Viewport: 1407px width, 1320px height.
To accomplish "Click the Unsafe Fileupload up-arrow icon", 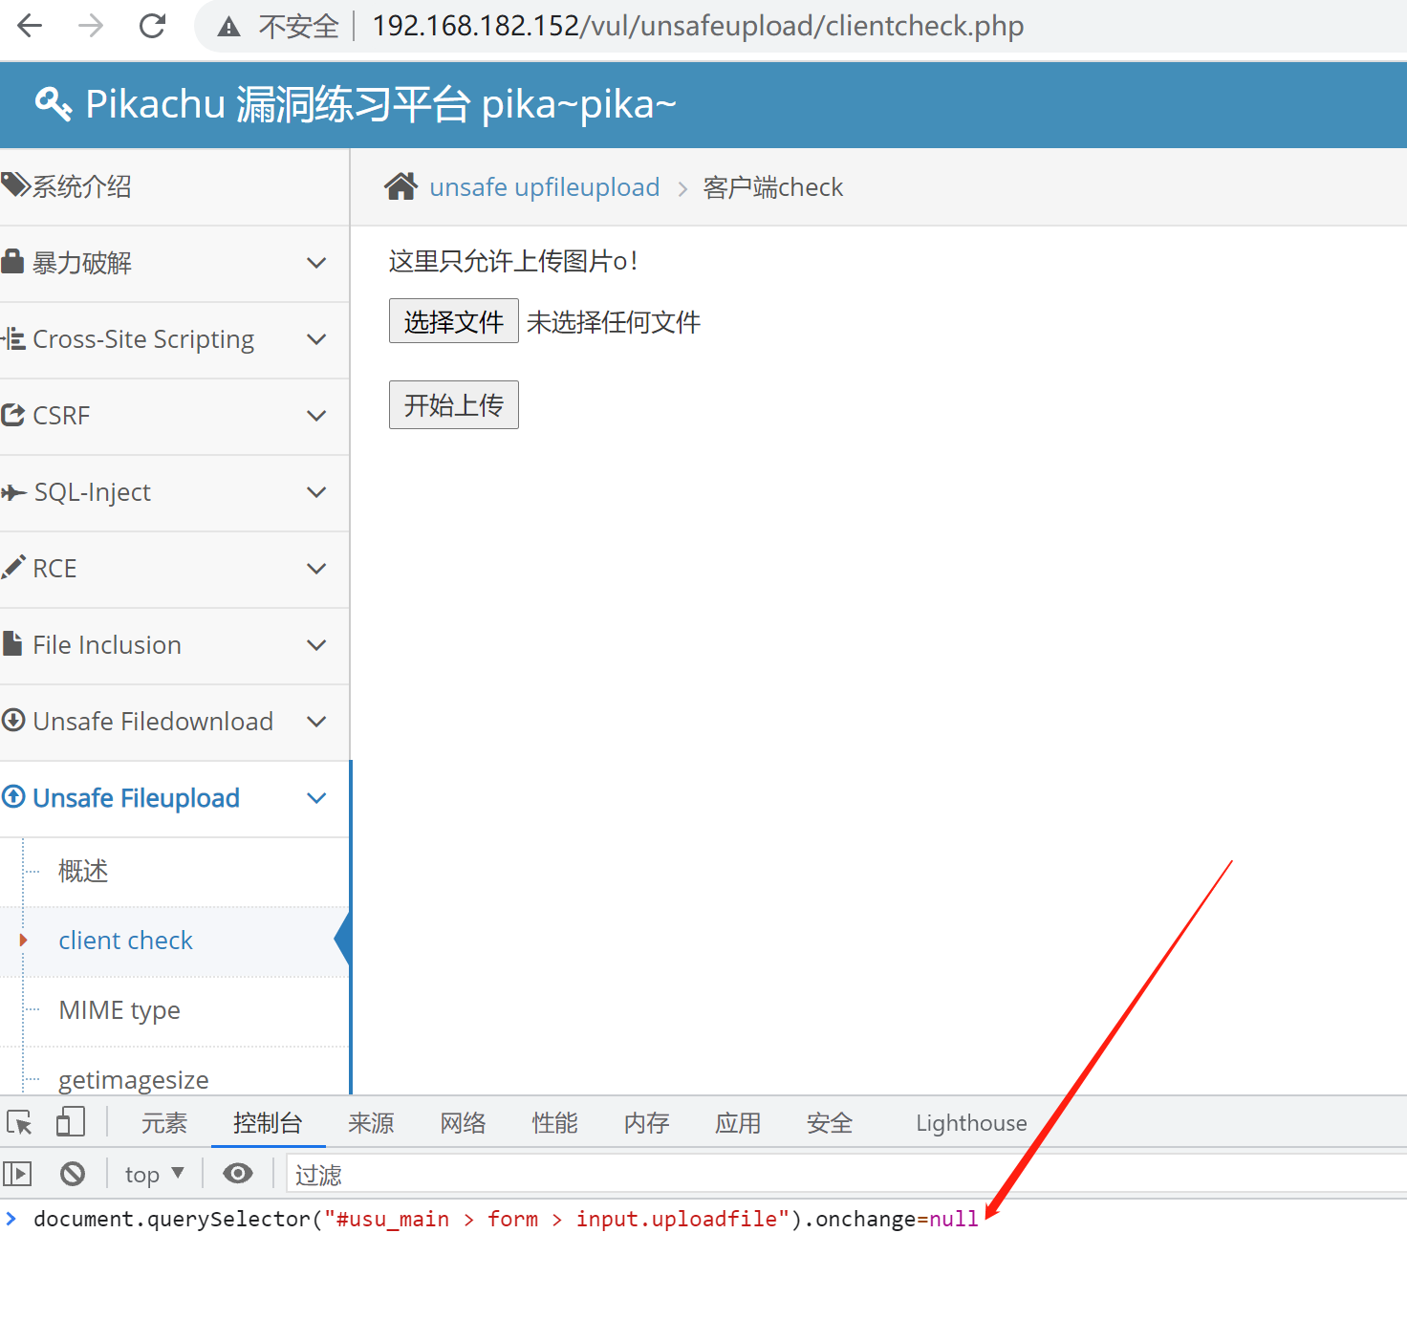I will pos(13,796).
